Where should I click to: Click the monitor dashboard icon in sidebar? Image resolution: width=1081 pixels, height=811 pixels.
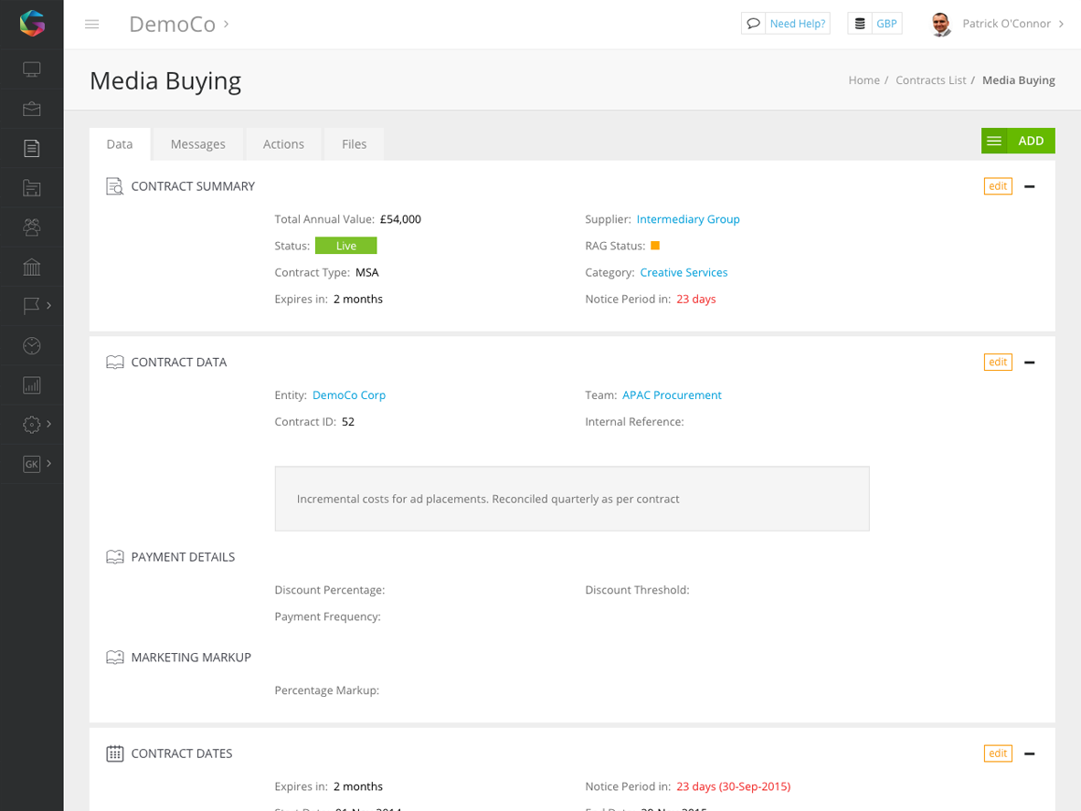[x=32, y=69]
